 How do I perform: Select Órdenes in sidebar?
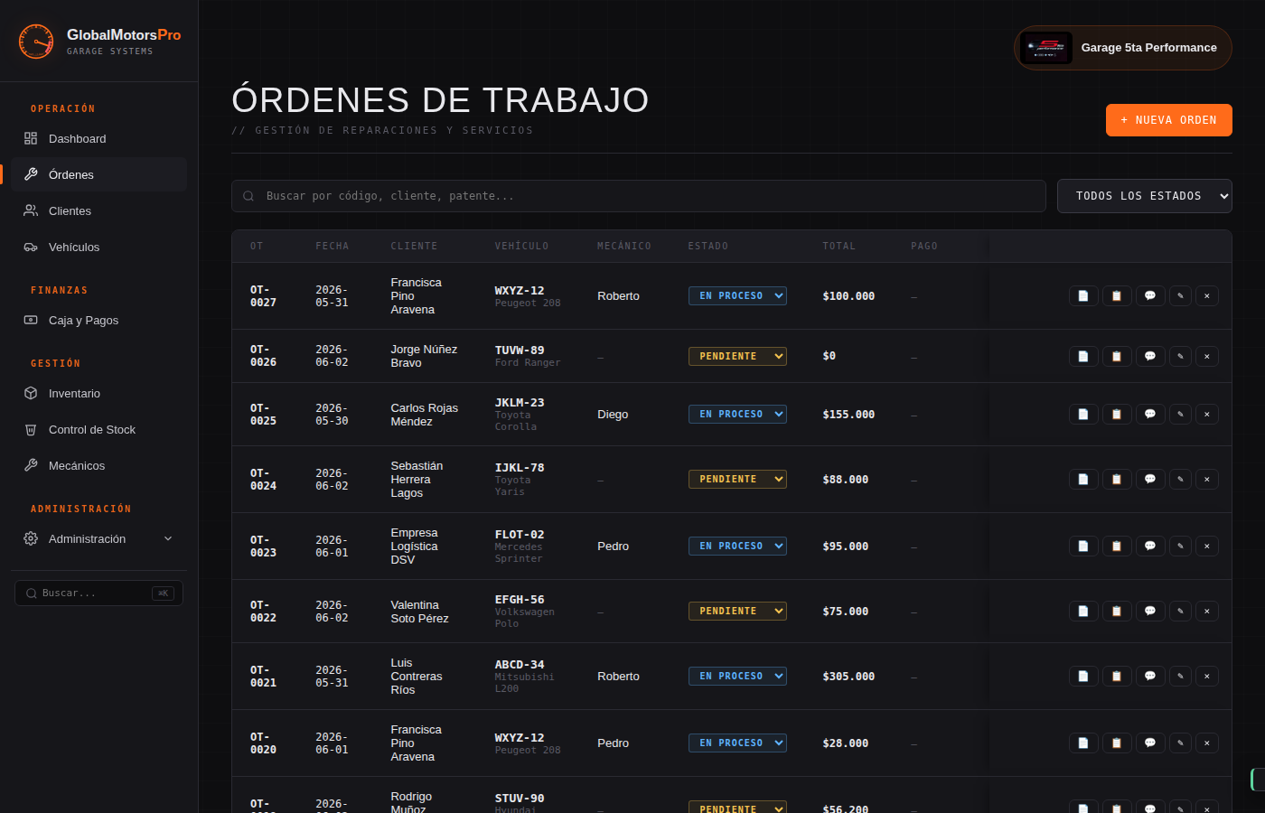99,174
